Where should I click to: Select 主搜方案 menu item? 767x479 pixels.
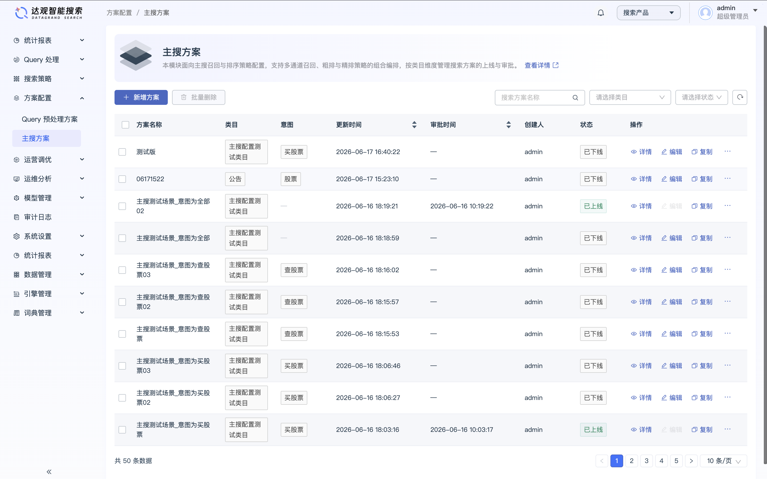coord(47,138)
